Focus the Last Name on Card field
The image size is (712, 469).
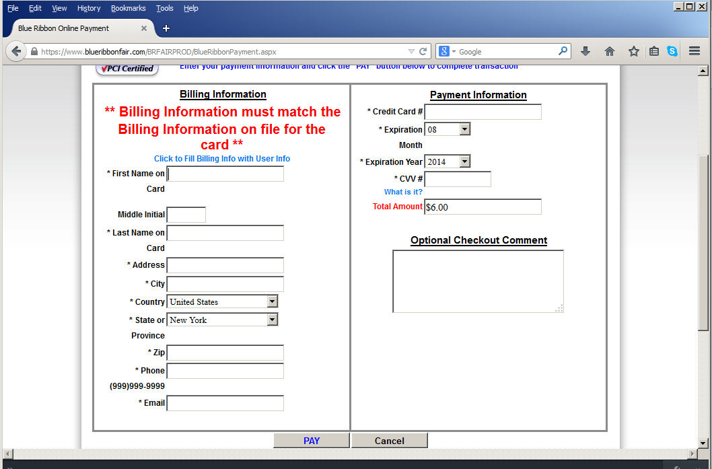click(225, 233)
